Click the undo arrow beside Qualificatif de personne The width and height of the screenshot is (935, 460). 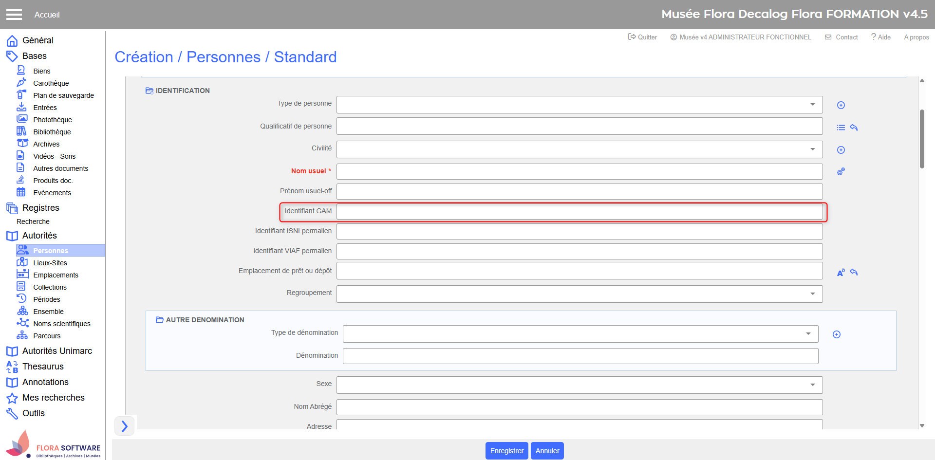coord(854,128)
